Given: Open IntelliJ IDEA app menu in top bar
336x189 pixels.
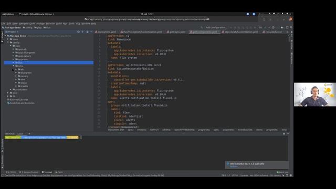Looking at the screenshot, I should pyautogui.click(x=36, y=14).
